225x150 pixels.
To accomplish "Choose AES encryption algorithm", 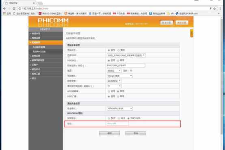I will click(119, 118).
